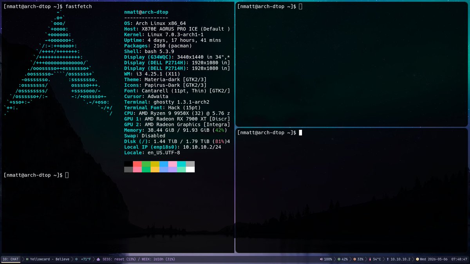Click the weather sun icon in status bar
The height and width of the screenshot is (264, 470).
point(76,259)
